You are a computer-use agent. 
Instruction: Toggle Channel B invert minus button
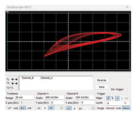pyautogui.click(x=86, y=108)
